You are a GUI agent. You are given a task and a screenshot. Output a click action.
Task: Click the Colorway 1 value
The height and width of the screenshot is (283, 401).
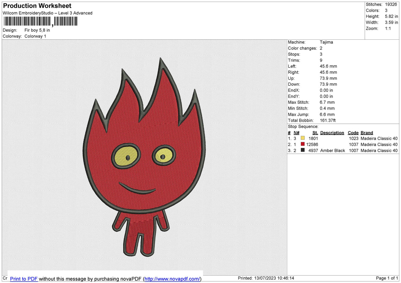[x=35, y=36]
